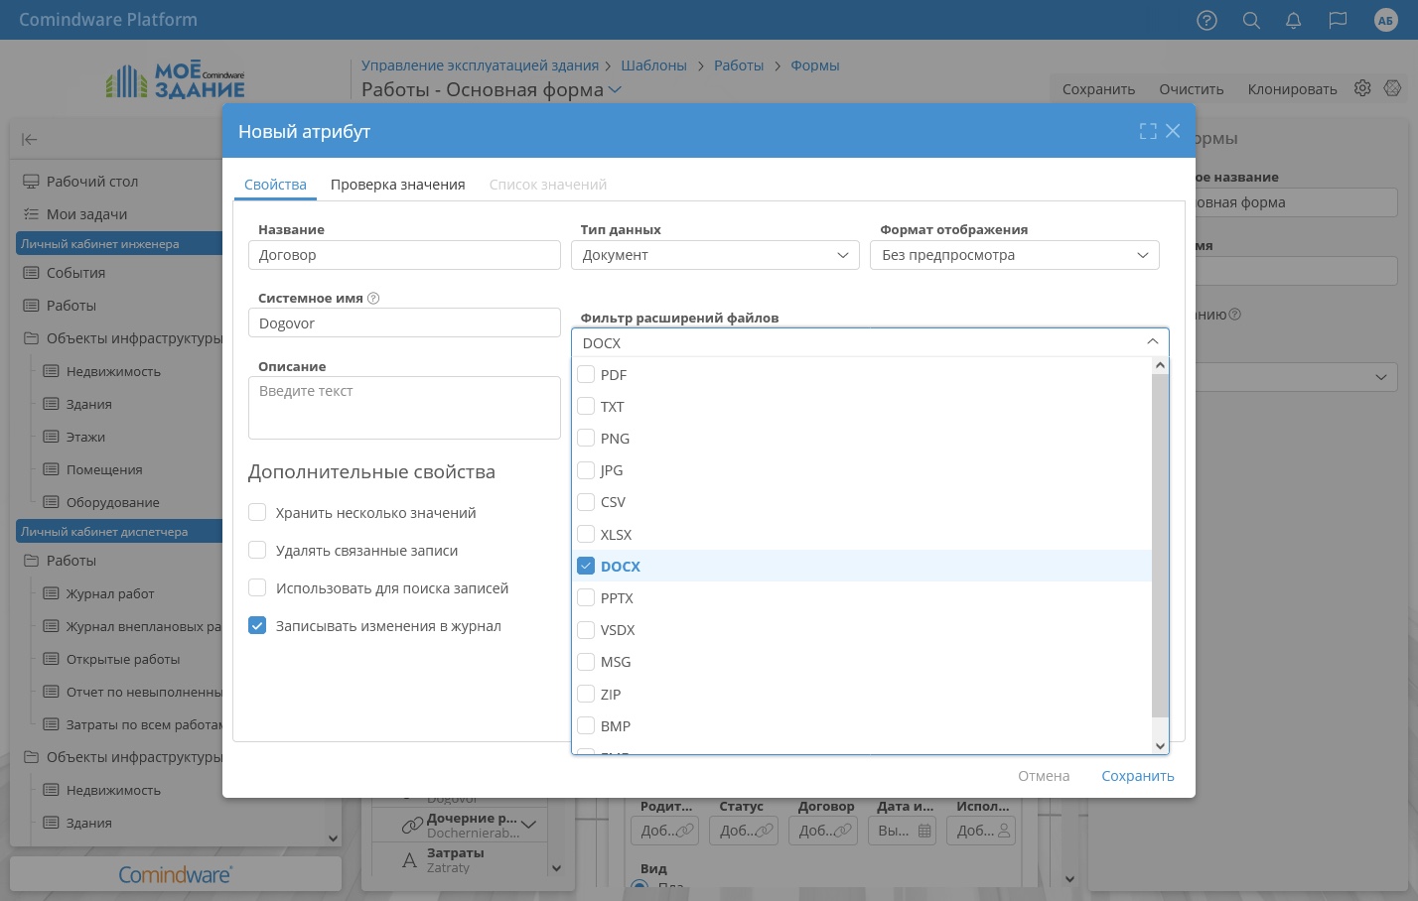Screen dimensions: 1418x901
Task: Uncheck the DOCX extension option
Action: [586, 566]
